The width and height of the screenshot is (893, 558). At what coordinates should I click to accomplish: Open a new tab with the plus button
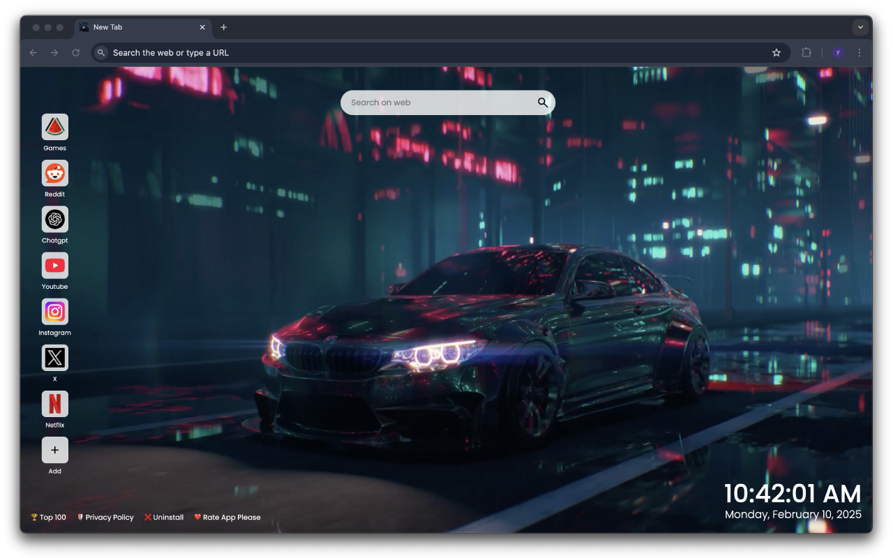coord(224,27)
